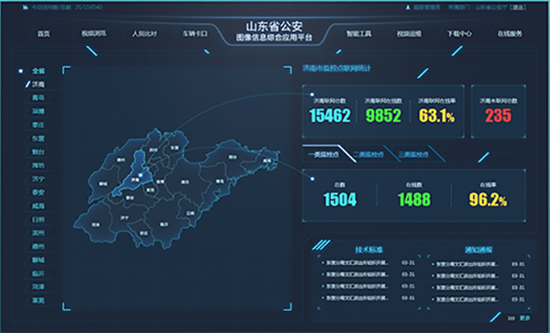Image resolution: width=550 pixels, height=333 pixels.
Task: Click the triple-slash icon beside 技术标准
Action: pyautogui.click(x=321, y=245)
